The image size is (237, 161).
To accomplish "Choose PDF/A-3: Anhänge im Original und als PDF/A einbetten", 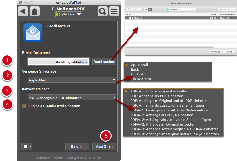I will (x=173, y=134).
